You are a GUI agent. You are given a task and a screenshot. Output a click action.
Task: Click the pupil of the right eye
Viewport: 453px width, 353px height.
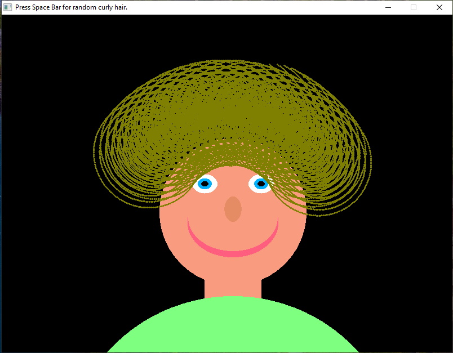pyautogui.click(x=261, y=183)
